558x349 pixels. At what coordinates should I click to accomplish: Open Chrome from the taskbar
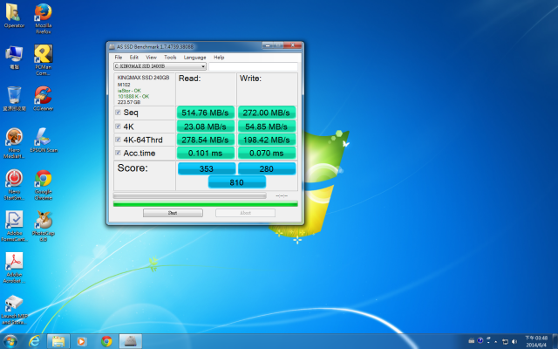(106, 341)
